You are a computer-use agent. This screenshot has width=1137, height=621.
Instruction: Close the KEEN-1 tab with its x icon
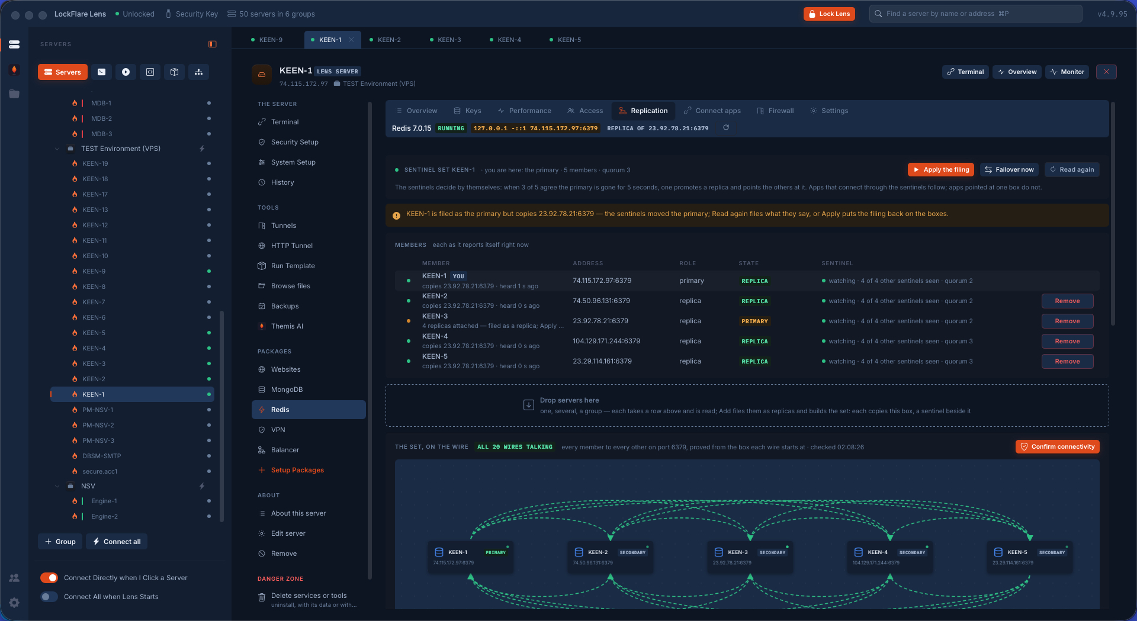coord(351,40)
